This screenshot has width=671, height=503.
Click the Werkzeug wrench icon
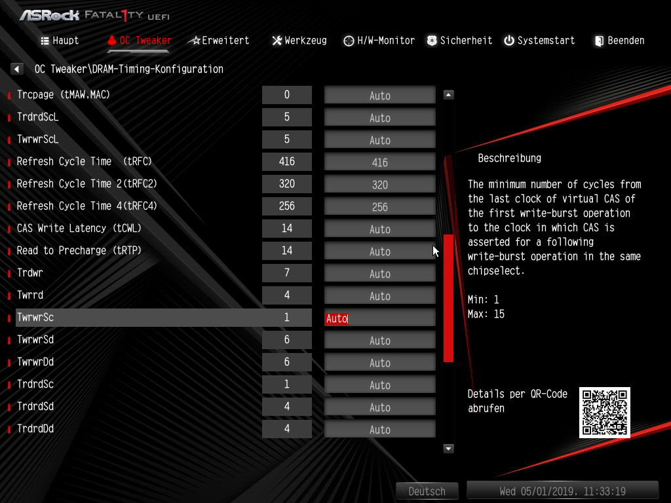tap(277, 41)
